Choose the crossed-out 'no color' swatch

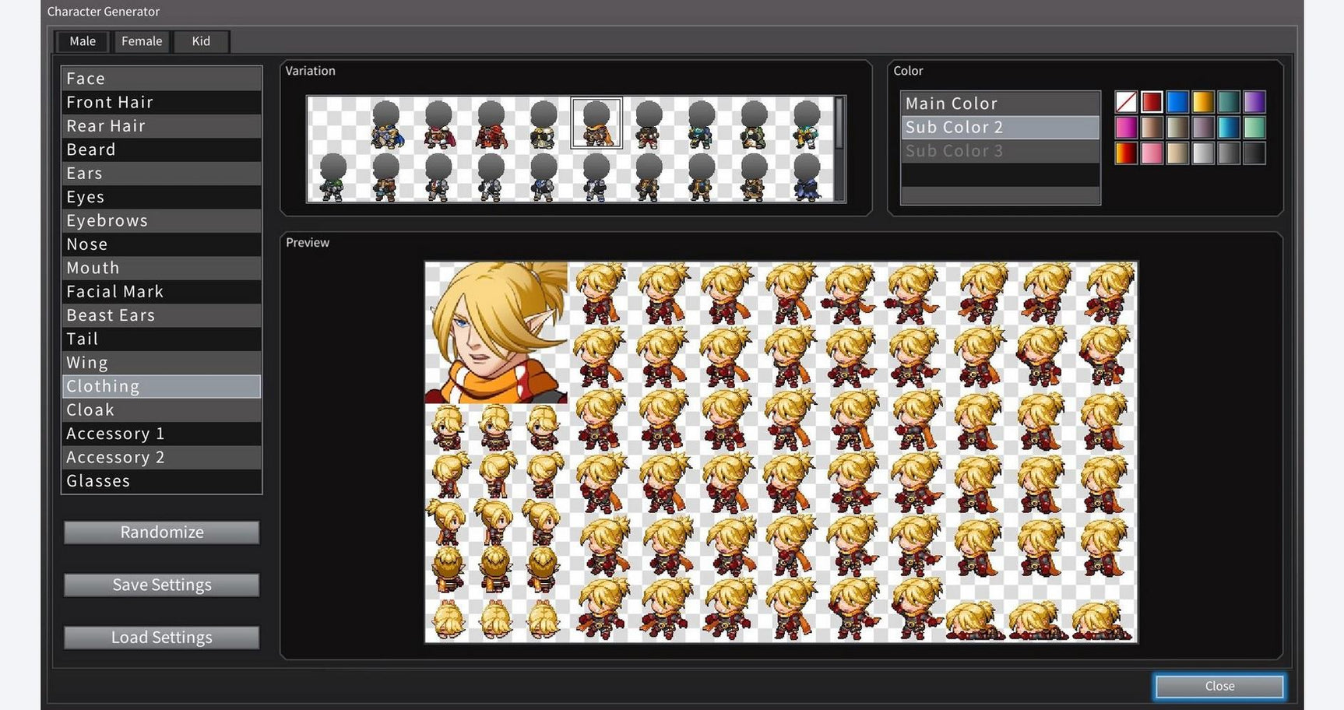1125,101
